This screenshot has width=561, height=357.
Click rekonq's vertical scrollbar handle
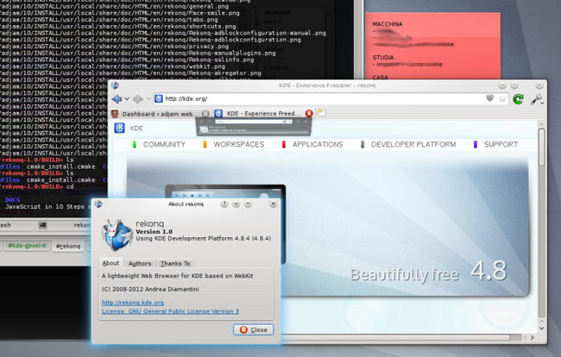(x=542, y=147)
